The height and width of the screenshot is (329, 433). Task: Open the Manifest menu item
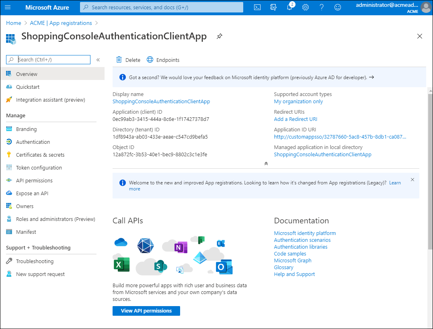point(26,232)
